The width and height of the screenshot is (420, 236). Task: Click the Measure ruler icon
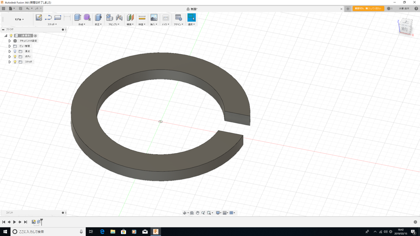[142, 17]
